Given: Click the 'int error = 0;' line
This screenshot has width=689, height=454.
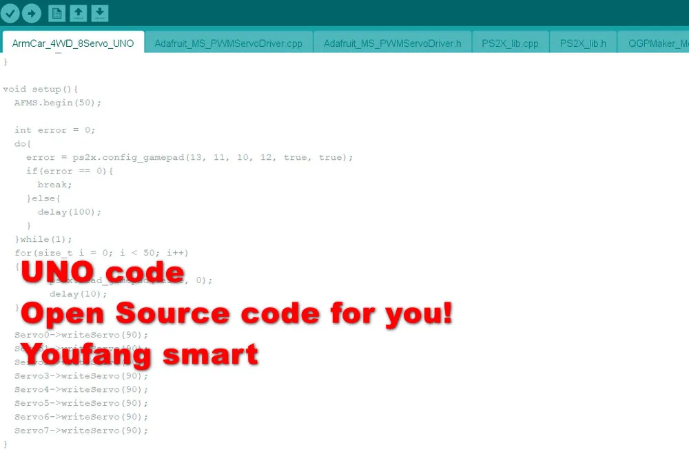Looking at the screenshot, I should 54,130.
